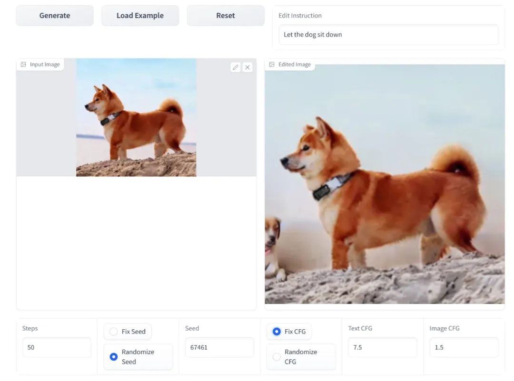The image size is (514, 381).
Task: Select the Fix CFG radio button
Action: 277,332
